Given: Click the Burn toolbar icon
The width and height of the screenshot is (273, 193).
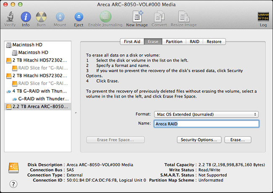Looking at the screenshot, I should pos(41,17).
